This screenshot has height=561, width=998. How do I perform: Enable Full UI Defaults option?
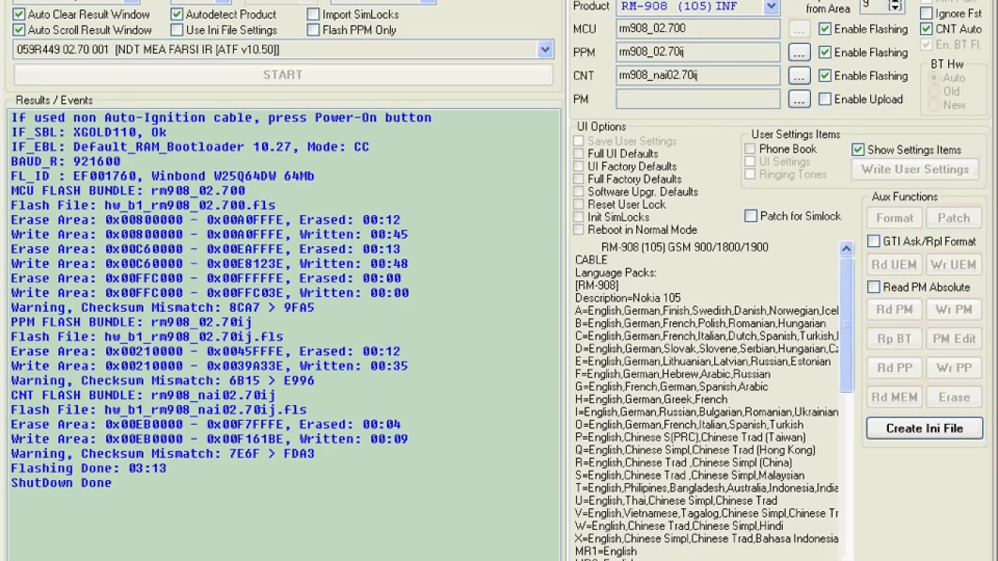579,153
